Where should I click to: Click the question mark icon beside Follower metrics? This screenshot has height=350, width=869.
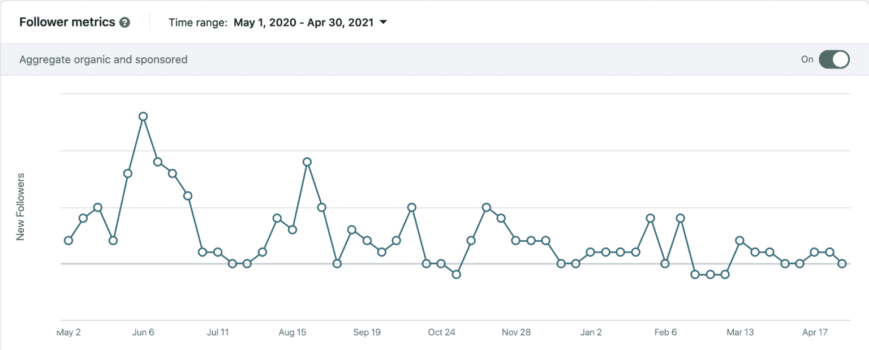click(123, 22)
